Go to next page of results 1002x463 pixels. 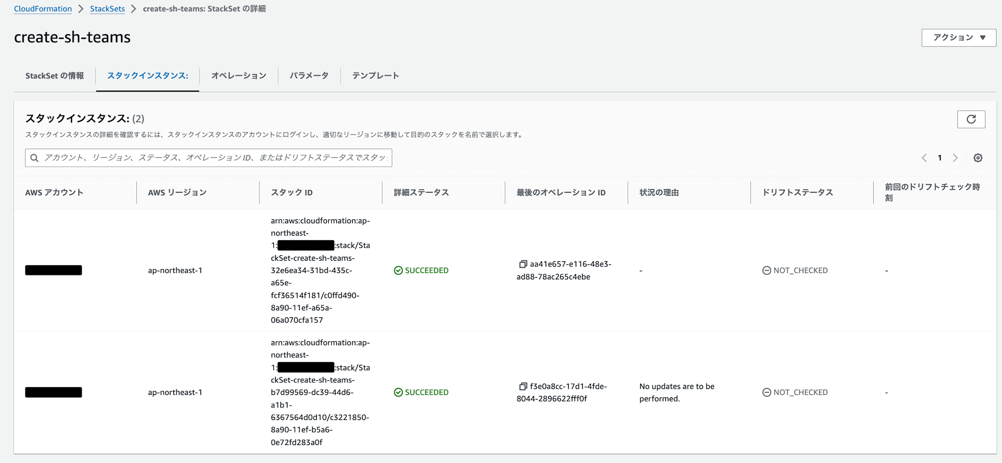tap(955, 158)
